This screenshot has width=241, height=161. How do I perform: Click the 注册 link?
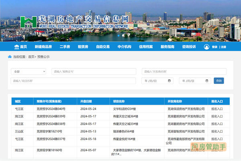(223, 47)
